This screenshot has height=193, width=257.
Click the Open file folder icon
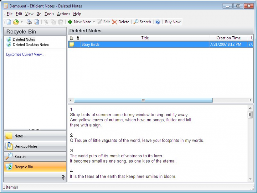[x=16, y=22]
